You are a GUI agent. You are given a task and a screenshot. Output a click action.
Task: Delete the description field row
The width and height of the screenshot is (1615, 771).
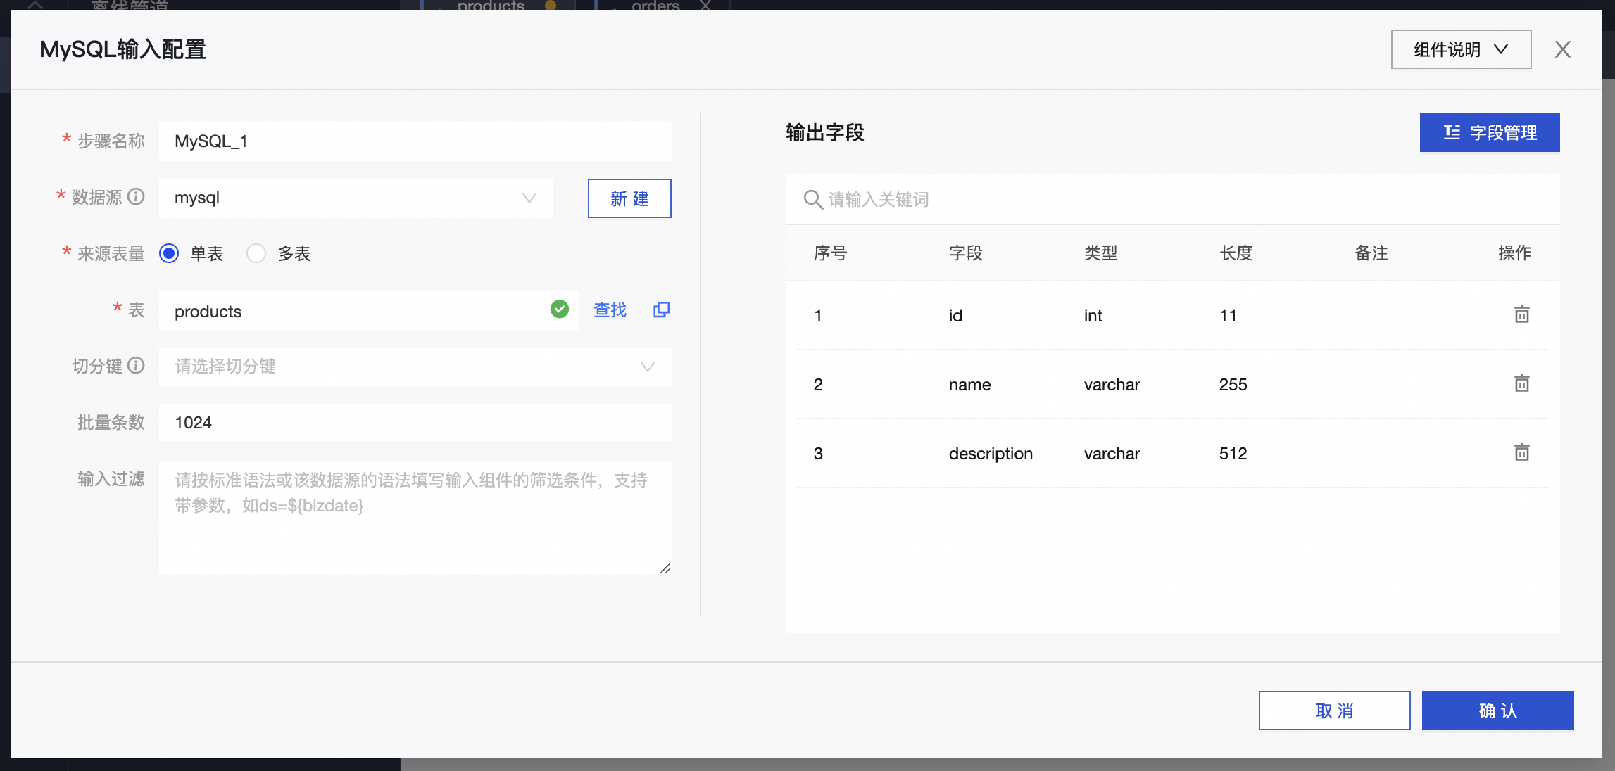coord(1521,452)
